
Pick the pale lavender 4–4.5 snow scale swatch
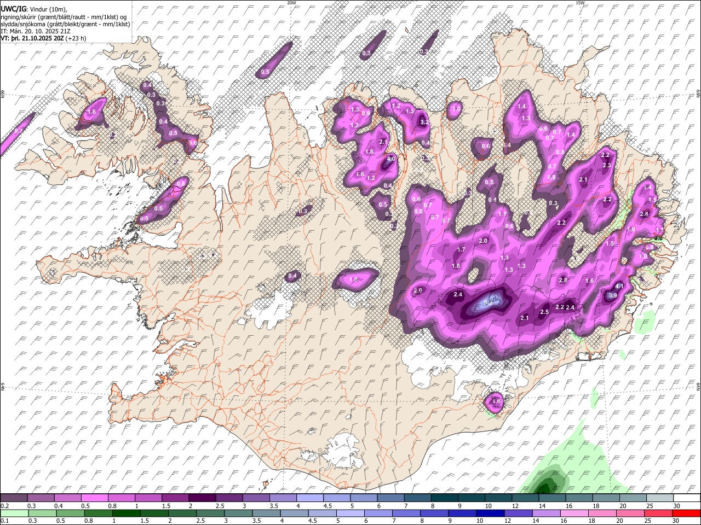(309, 498)
